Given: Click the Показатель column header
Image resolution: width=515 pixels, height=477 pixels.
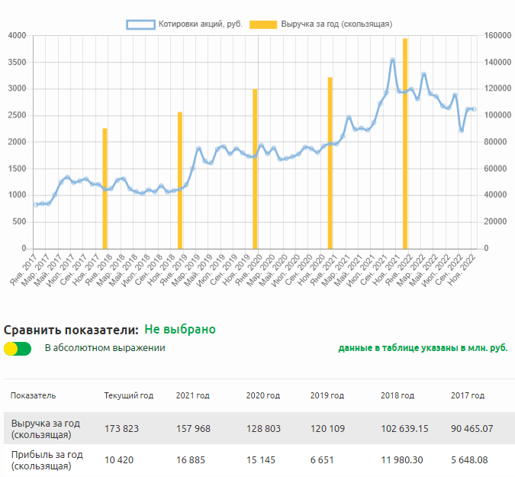Looking at the screenshot, I should pyautogui.click(x=33, y=395).
